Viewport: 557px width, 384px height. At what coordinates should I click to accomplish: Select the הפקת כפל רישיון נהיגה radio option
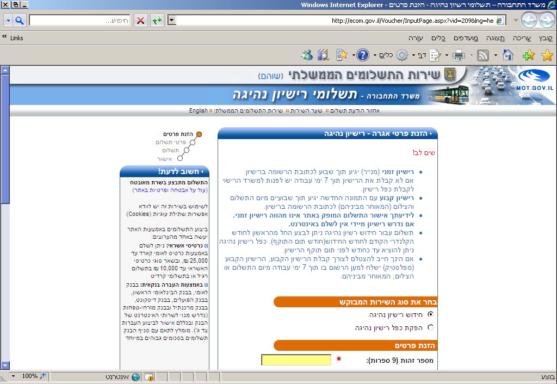(431, 327)
